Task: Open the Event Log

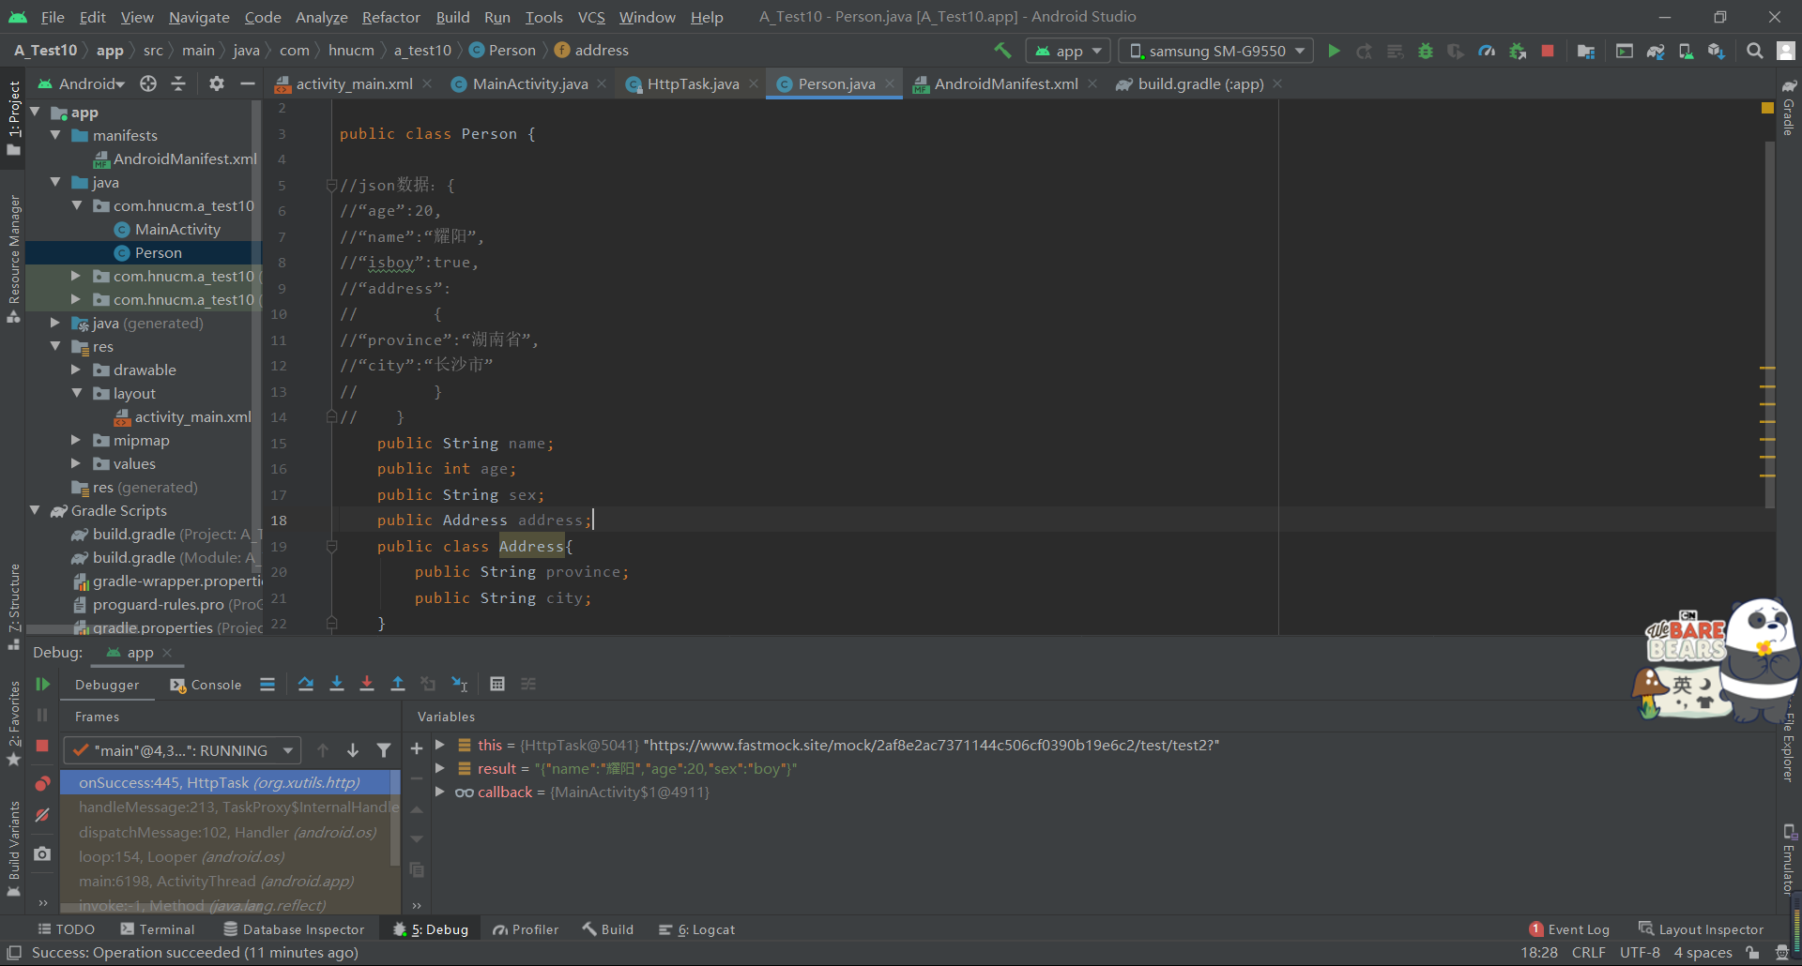Action: tap(1569, 929)
